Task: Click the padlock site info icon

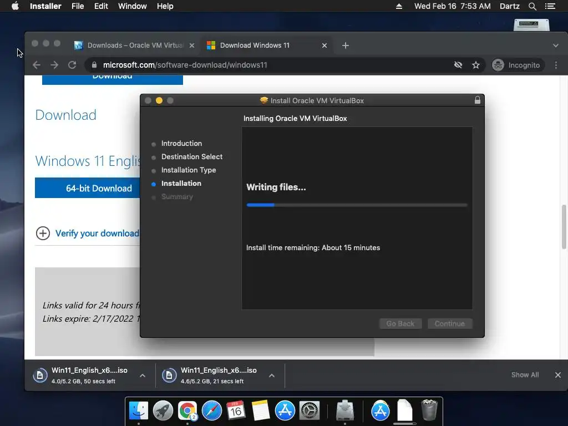Action: tap(94, 65)
